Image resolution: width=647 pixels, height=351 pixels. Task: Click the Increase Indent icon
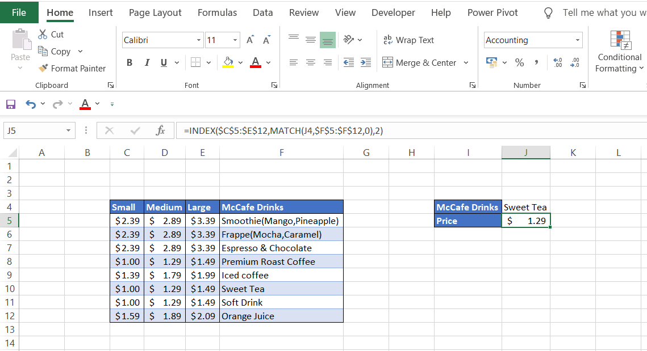pos(366,62)
